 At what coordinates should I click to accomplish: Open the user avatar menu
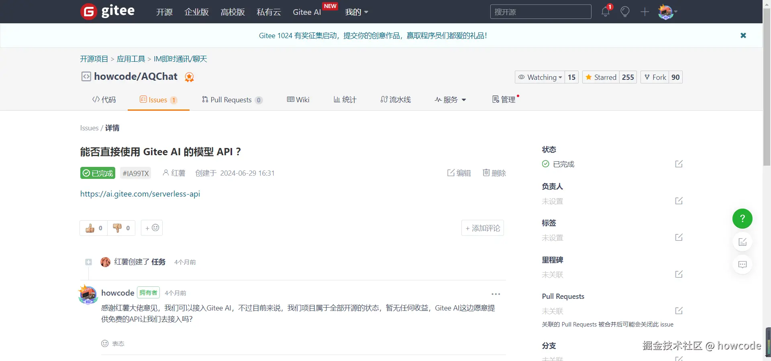pos(667,12)
